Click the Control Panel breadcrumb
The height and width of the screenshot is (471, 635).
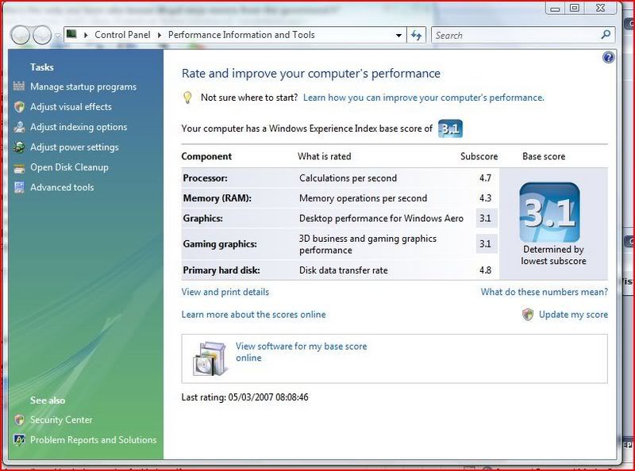click(x=122, y=35)
